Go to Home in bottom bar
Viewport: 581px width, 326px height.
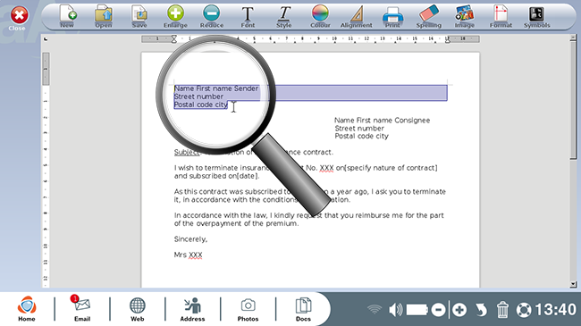coord(27,309)
